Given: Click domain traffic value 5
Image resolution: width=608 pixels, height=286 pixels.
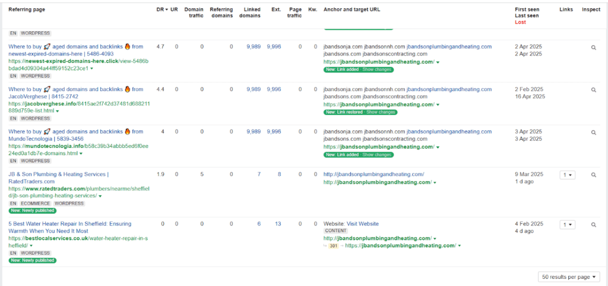Looking at the screenshot, I should point(202,174).
